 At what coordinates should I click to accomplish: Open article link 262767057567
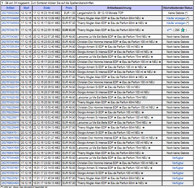pyautogui.click(x=10, y=168)
